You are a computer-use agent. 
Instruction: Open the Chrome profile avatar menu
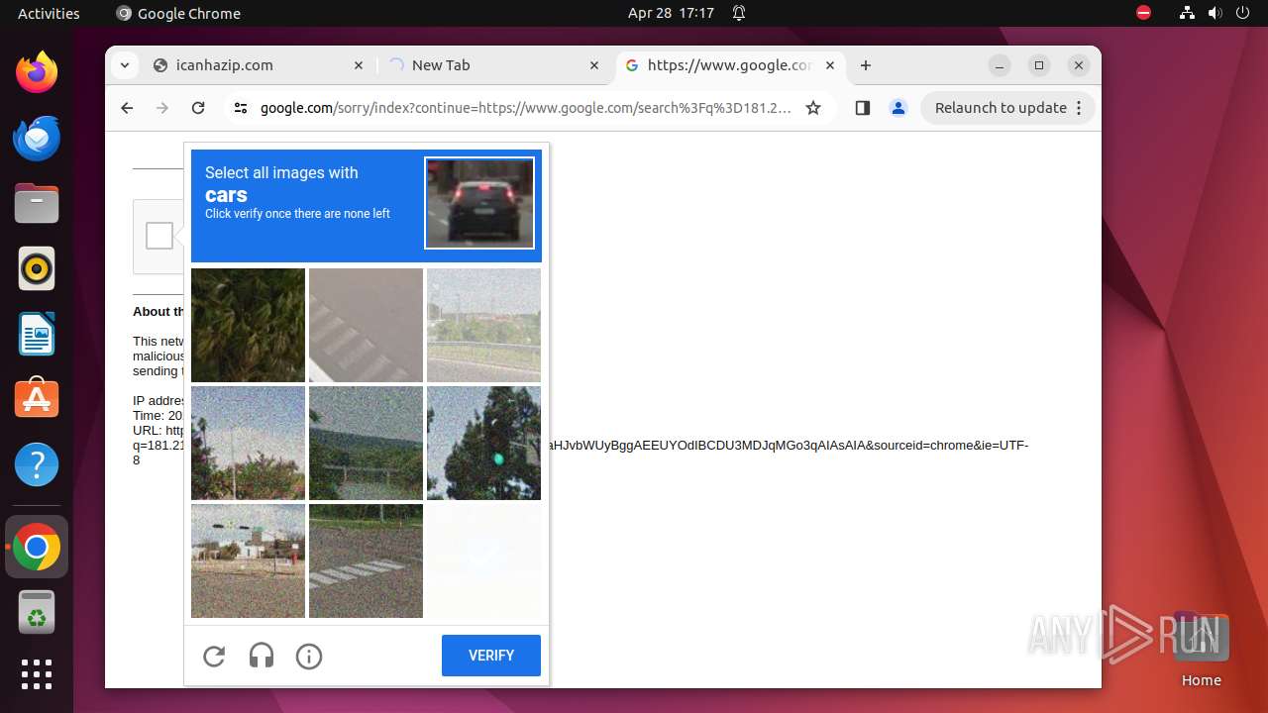(x=898, y=108)
